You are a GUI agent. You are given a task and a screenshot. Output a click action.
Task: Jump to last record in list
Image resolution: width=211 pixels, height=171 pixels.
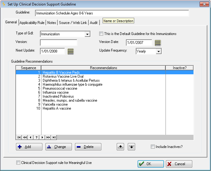pos(54,137)
